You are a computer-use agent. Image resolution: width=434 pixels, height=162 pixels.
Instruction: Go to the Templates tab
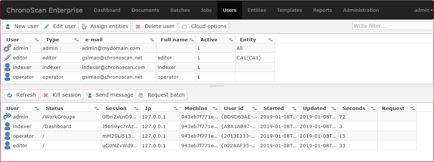click(289, 10)
